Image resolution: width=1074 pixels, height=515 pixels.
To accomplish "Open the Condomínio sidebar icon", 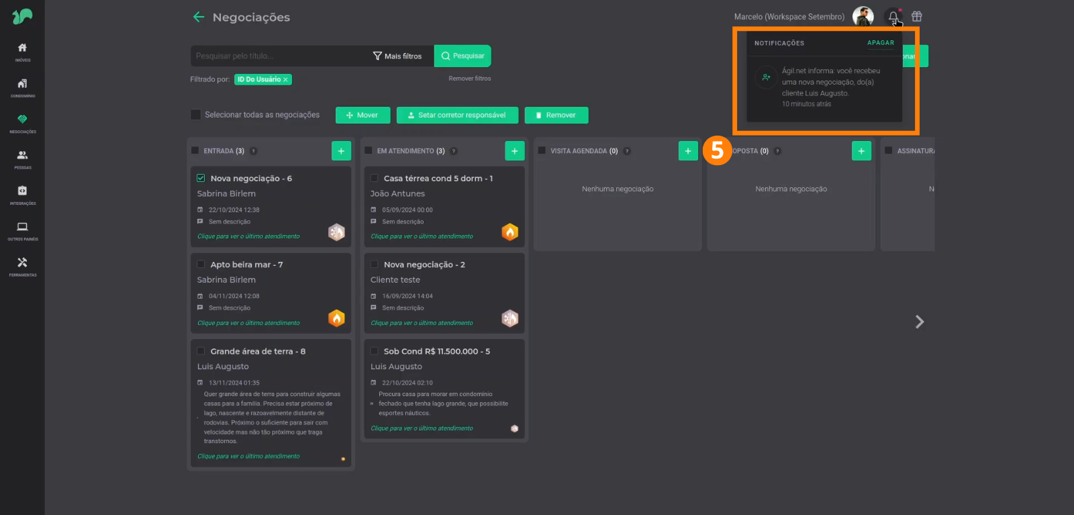I will [x=22, y=87].
